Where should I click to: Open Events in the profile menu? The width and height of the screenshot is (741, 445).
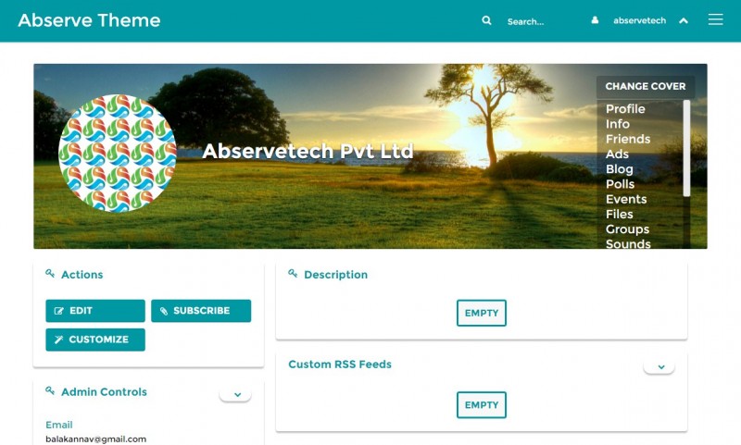click(626, 199)
